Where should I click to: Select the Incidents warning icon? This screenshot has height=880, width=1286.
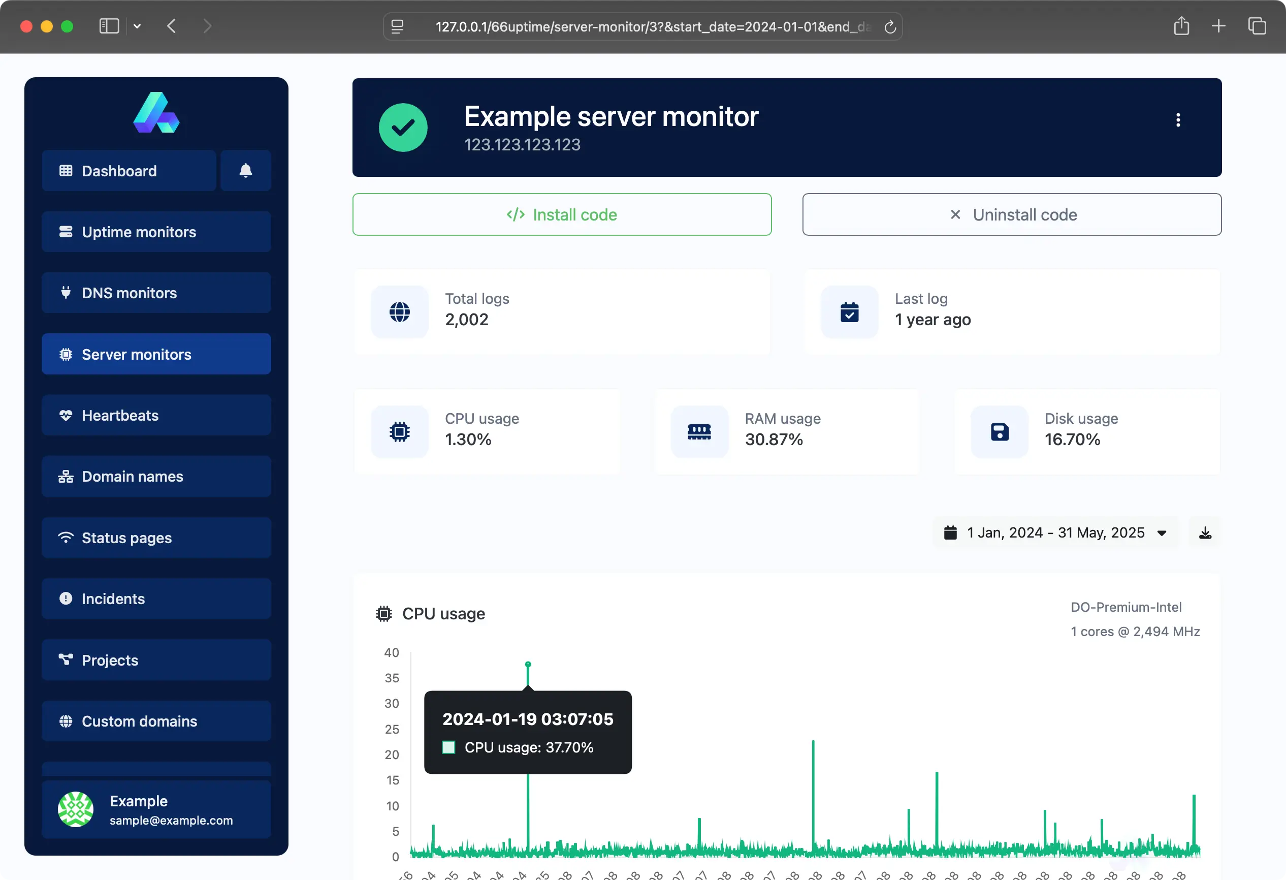pyautogui.click(x=66, y=599)
